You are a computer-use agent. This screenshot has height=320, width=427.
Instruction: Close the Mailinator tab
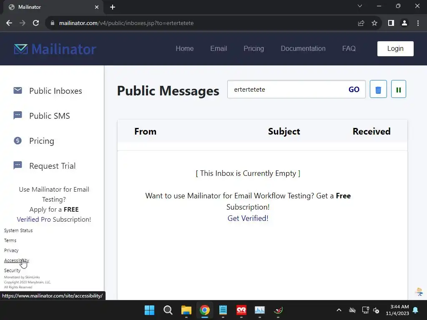pos(97,7)
